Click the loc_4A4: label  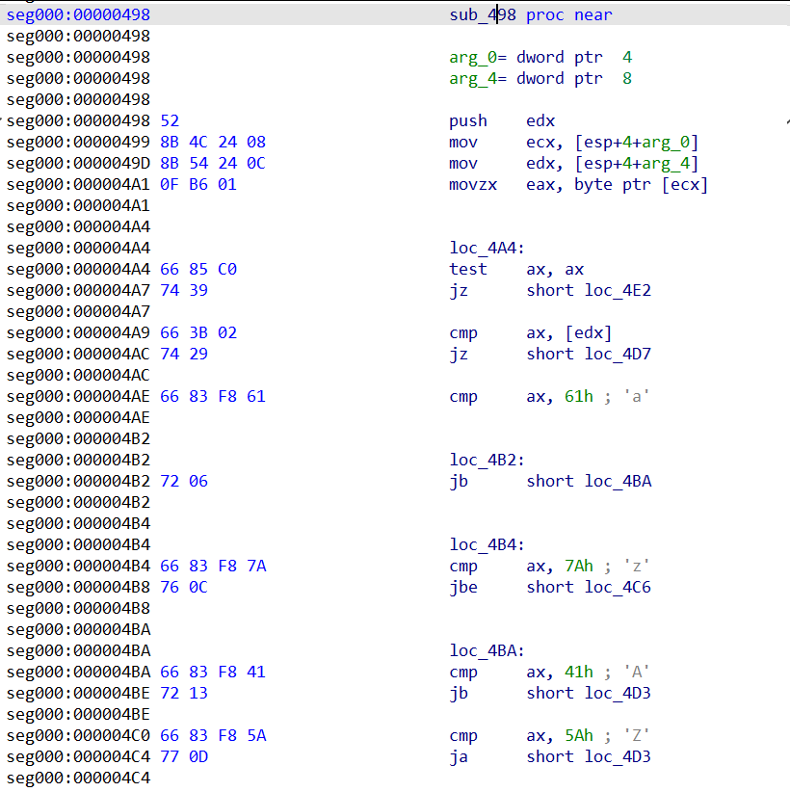(x=487, y=248)
